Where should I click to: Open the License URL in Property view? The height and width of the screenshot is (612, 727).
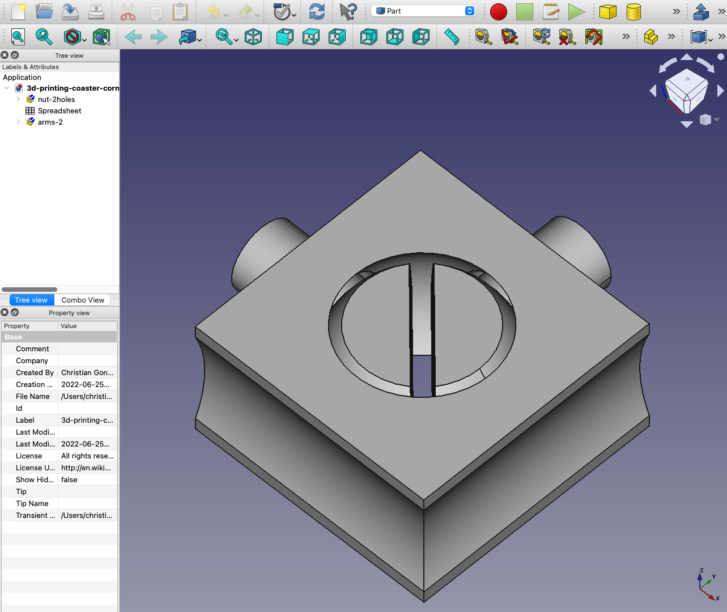87,467
